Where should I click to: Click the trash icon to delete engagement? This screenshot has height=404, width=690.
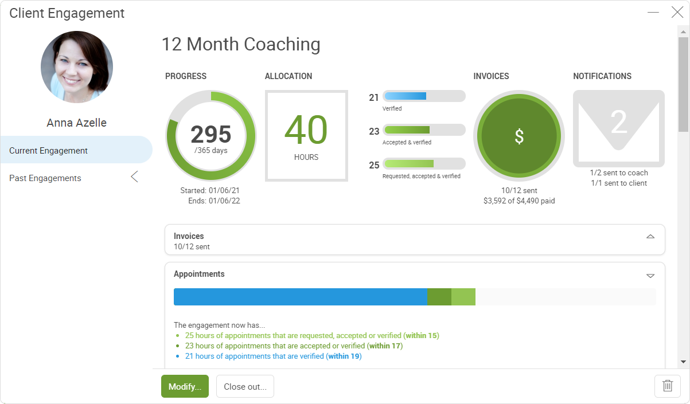pyautogui.click(x=667, y=386)
